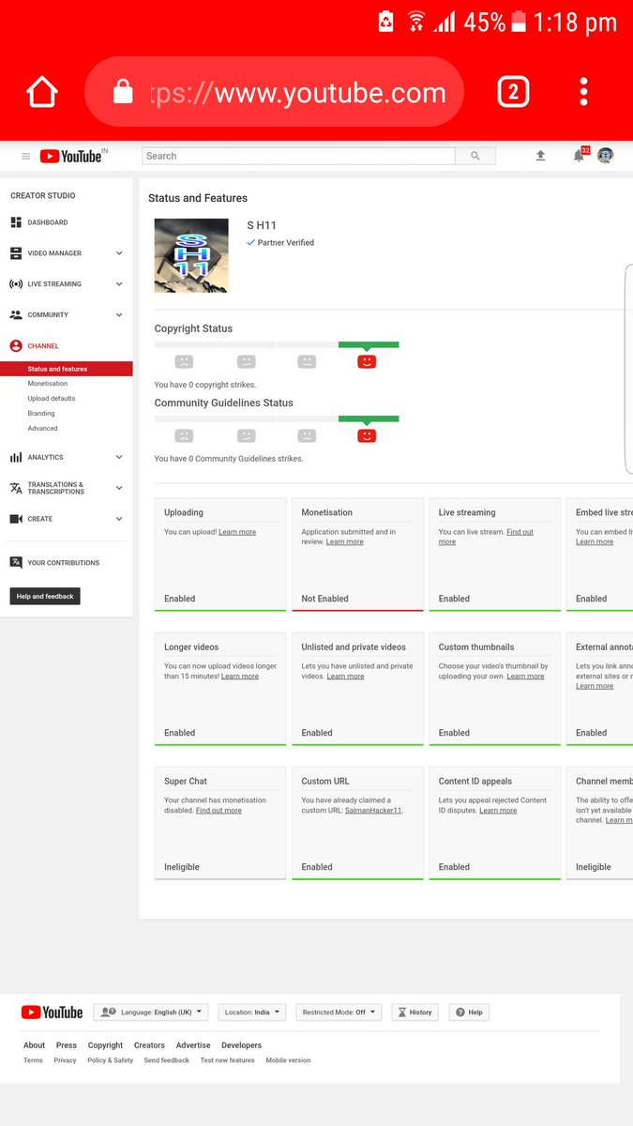The width and height of the screenshot is (633, 1126).
Task: Tap the browser home icon
Action: pos(42,92)
